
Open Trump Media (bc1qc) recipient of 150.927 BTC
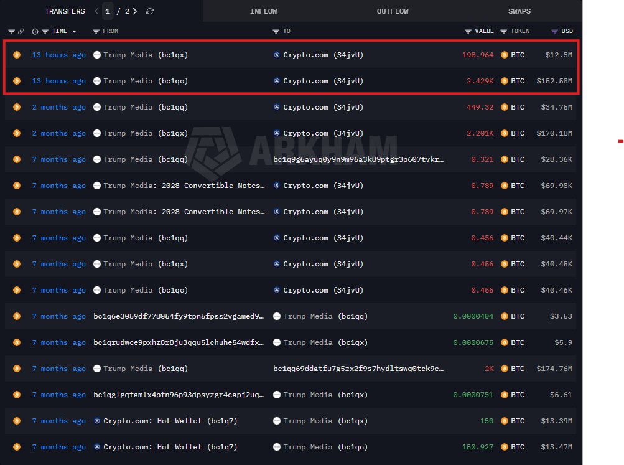[320, 447]
